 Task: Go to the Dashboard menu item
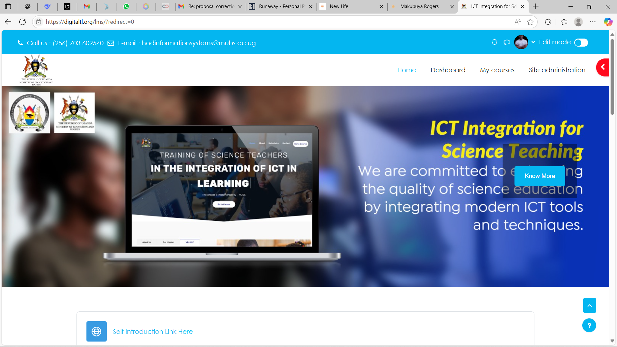[448, 70]
